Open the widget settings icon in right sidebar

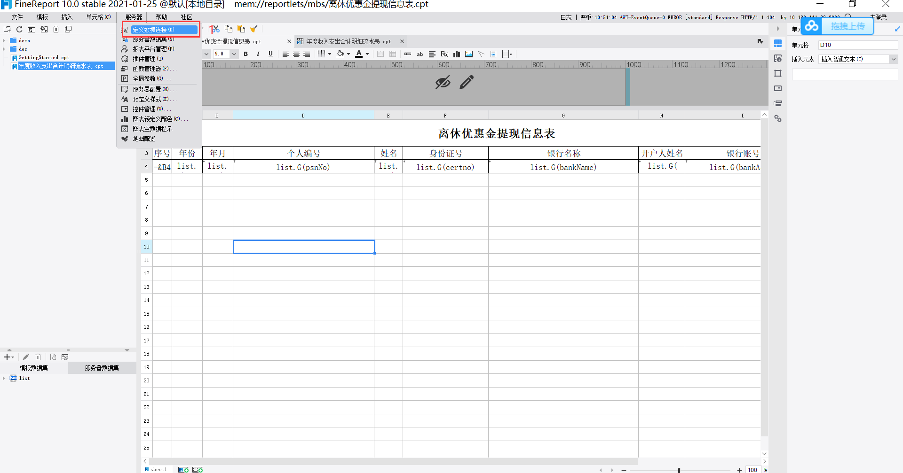tap(778, 88)
